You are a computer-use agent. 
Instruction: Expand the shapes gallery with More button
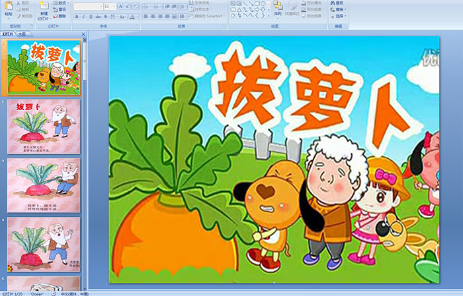pos(269,15)
